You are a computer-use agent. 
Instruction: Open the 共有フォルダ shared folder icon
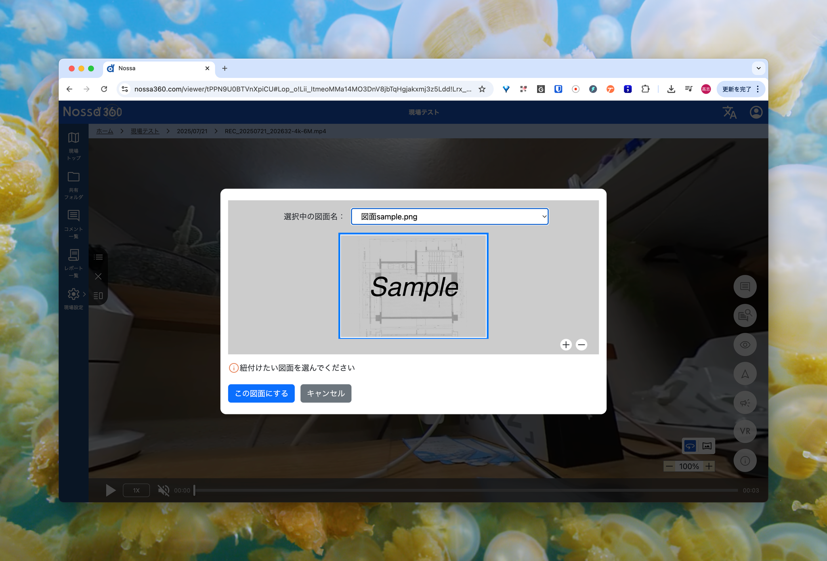point(73,177)
